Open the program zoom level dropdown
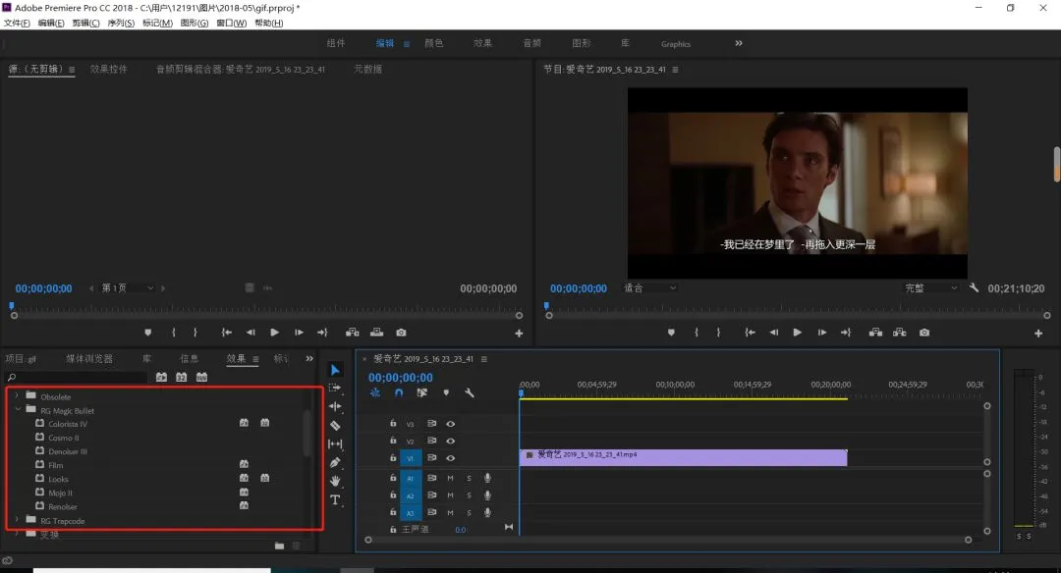 [x=649, y=287]
